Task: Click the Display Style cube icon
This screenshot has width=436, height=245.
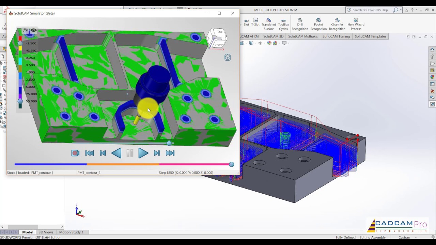Action: tap(251, 43)
